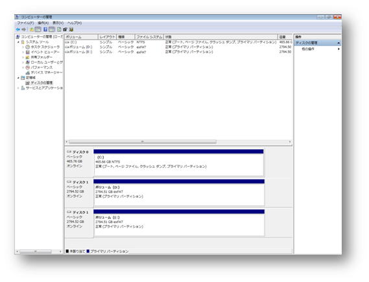Open the 表示(V) menu
The image size is (369, 282).
tap(58, 23)
